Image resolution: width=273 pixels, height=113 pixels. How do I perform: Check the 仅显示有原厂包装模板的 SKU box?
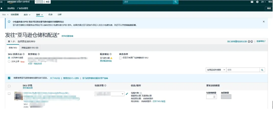(x=120, y=58)
